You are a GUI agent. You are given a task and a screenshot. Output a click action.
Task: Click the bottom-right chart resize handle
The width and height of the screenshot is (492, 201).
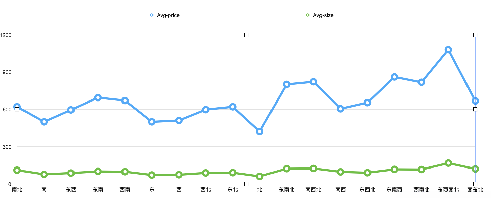coord(475,184)
